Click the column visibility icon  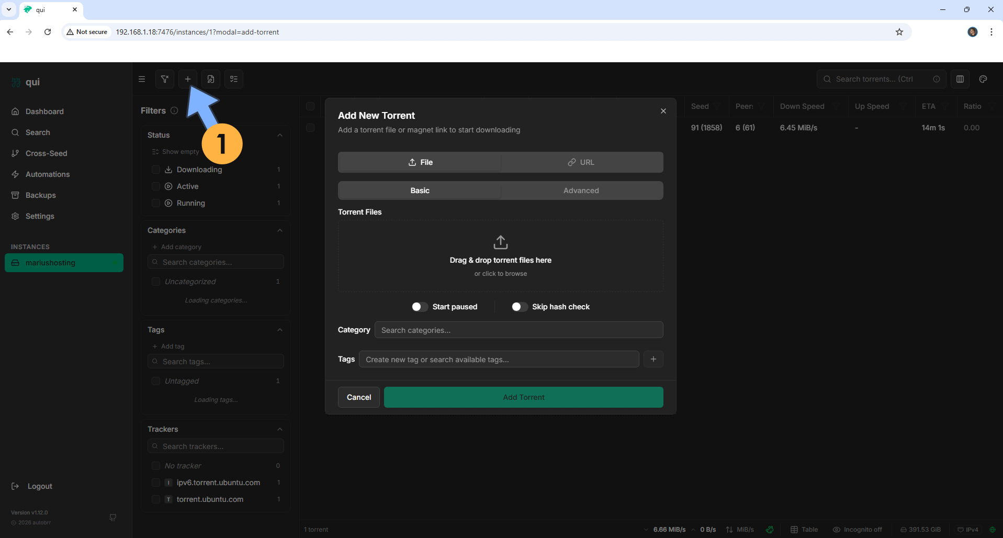pos(960,79)
